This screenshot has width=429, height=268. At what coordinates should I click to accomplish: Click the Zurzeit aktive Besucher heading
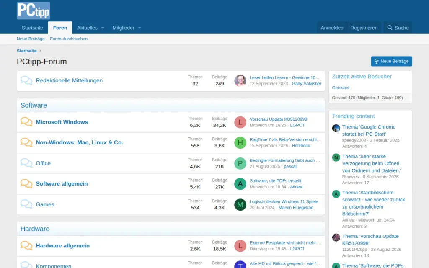click(x=362, y=77)
